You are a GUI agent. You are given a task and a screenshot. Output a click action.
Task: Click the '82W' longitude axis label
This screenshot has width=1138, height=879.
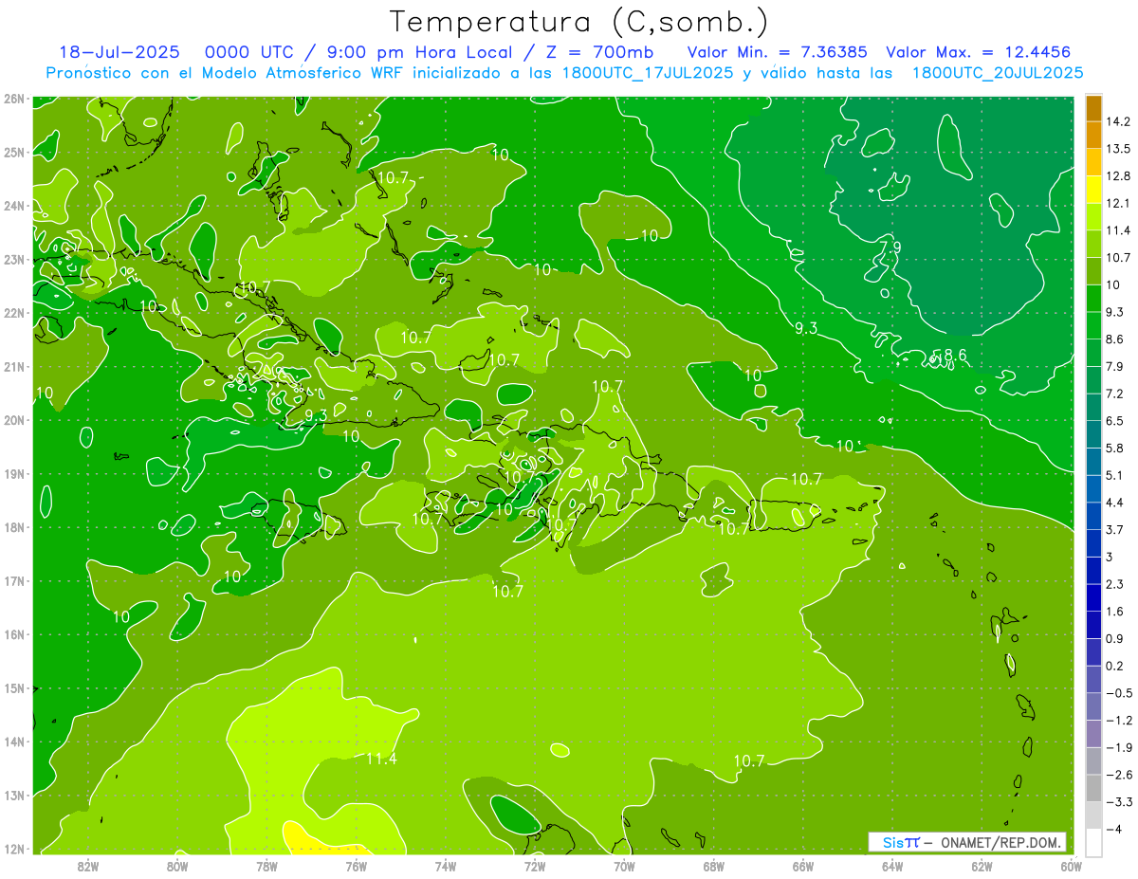pos(88,866)
